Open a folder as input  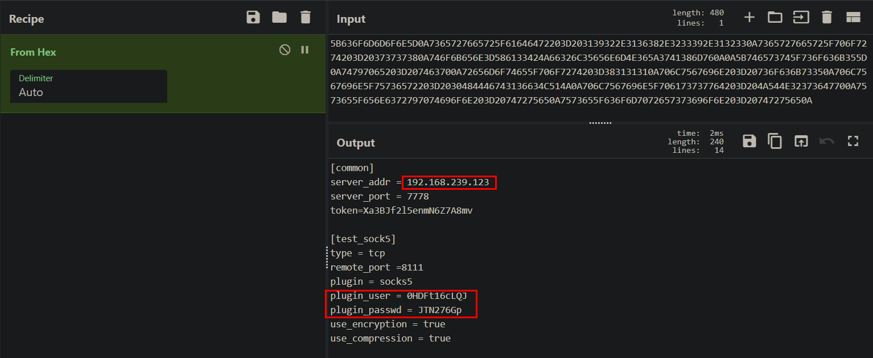pyautogui.click(x=775, y=17)
